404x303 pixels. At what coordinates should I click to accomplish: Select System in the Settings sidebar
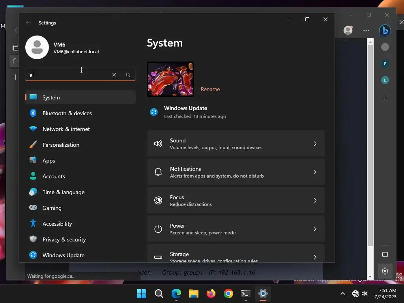pyautogui.click(x=80, y=97)
